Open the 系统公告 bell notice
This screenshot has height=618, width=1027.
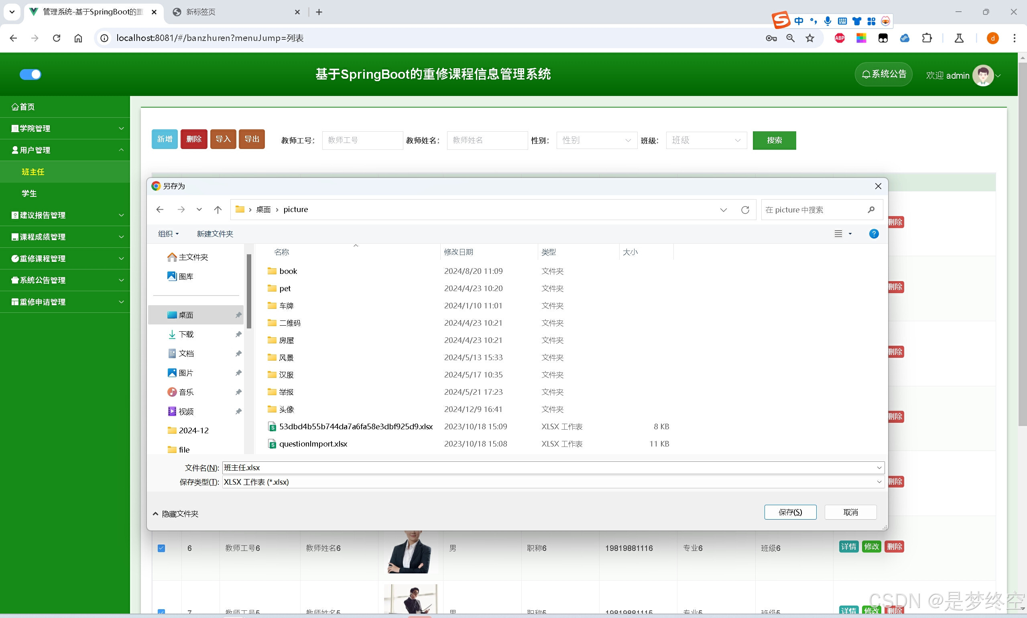[x=883, y=75]
